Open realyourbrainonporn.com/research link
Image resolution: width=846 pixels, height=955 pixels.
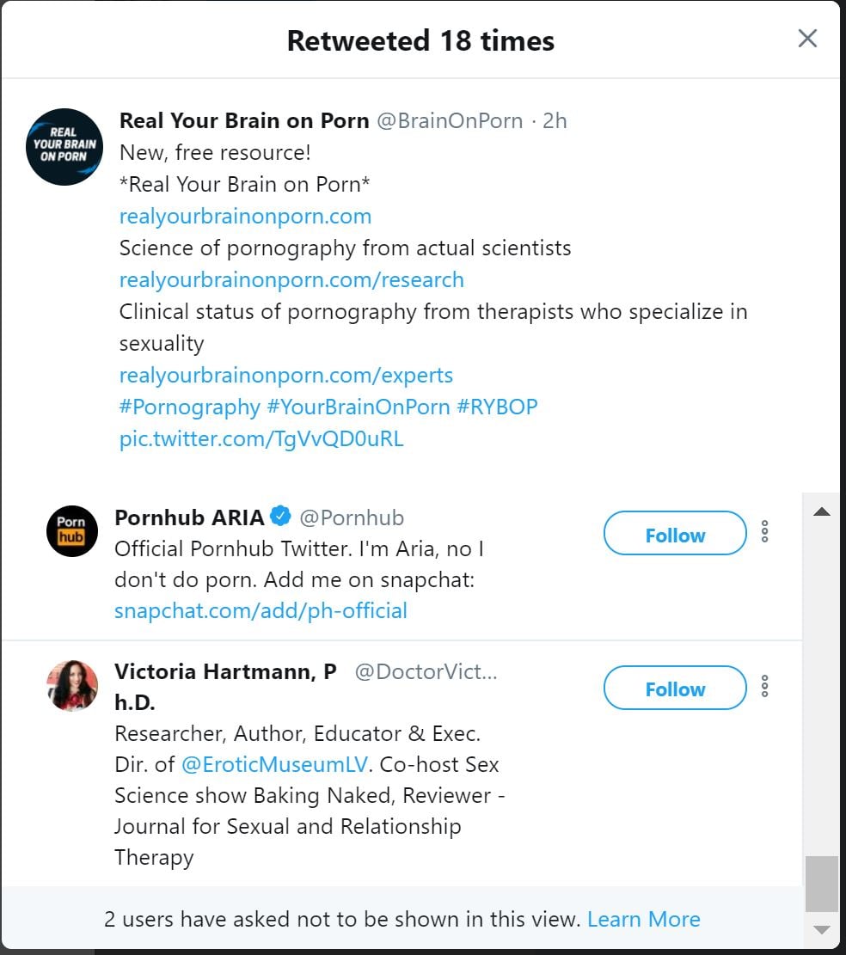click(x=291, y=279)
